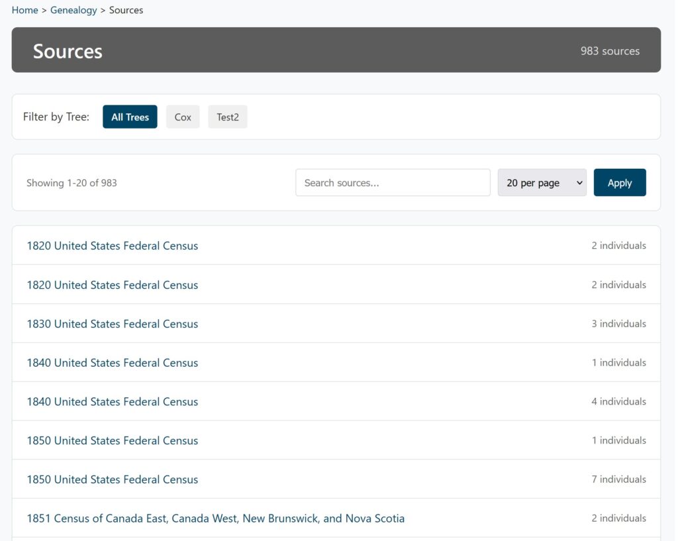Image resolution: width=678 pixels, height=541 pixels.
Task: Open the second 1820 Federal Census entry
Action: [112, 285]
